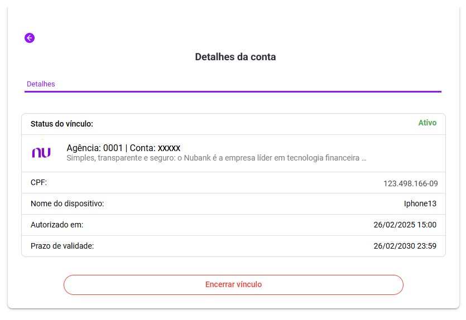The image size is (466, 320).
Task: Click the Nubank description text
Action: click(x=217, y=158)
